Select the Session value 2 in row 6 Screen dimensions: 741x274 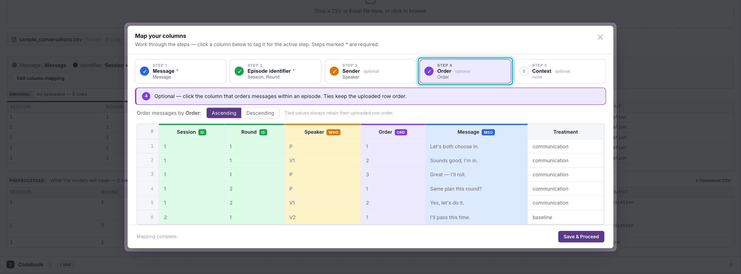pos(192,217)
